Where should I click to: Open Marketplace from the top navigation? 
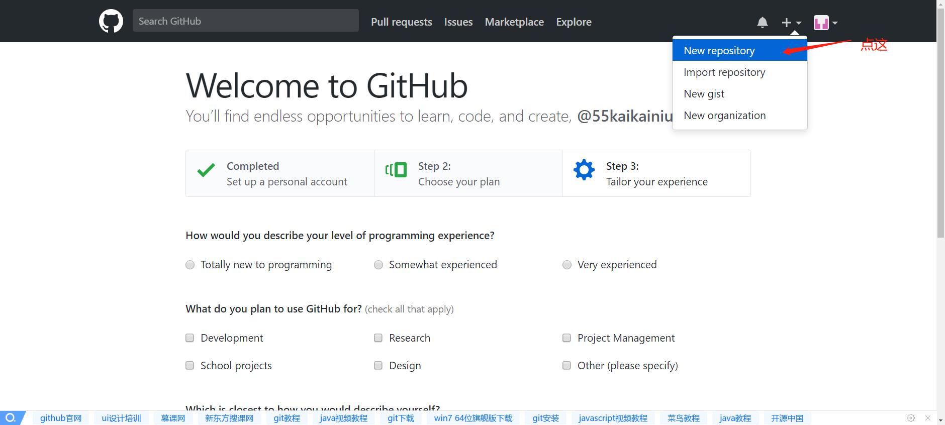(514, 22)
